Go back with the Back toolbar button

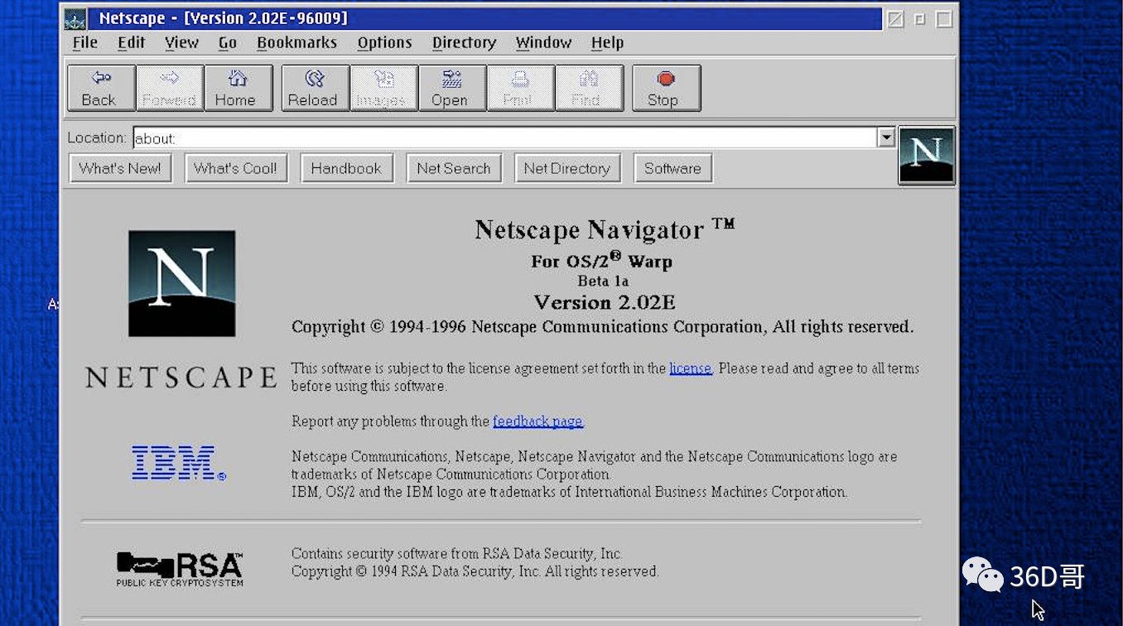pos(101,88)
